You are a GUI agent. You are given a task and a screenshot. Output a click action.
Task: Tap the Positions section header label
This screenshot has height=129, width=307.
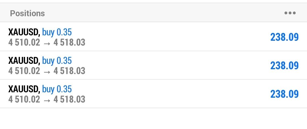pyautogui.click(x=27, y=13)
